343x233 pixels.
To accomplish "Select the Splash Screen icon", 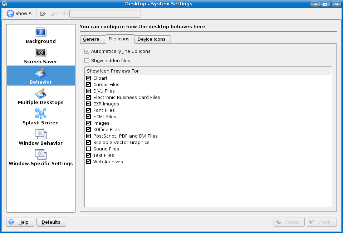I will 41,114.
